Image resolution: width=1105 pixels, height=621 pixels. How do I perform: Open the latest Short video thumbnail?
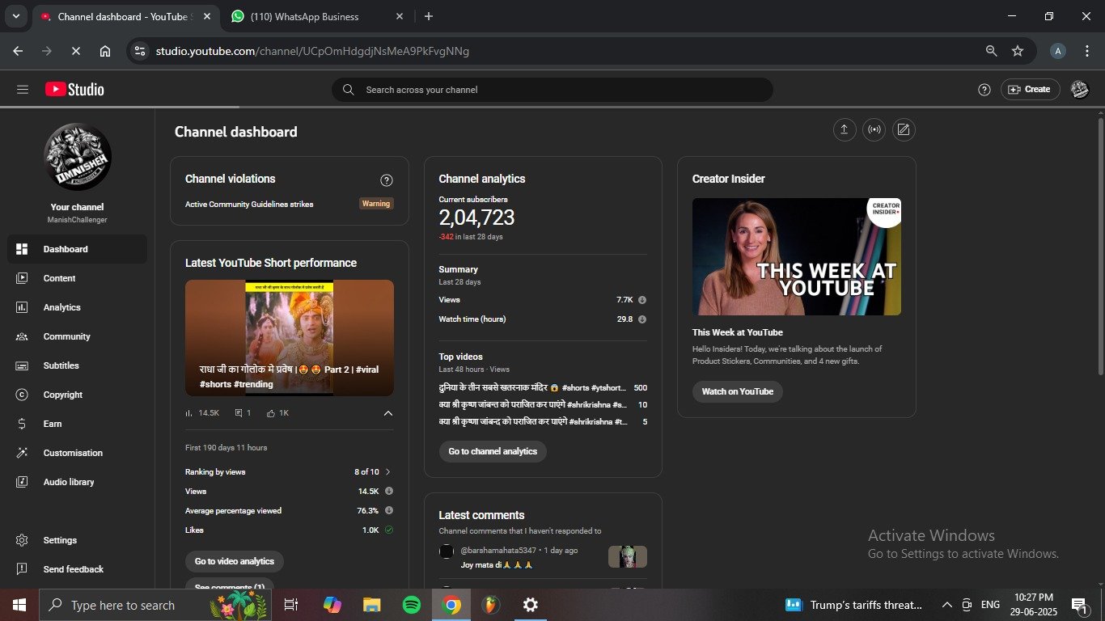tap(290, 338)
